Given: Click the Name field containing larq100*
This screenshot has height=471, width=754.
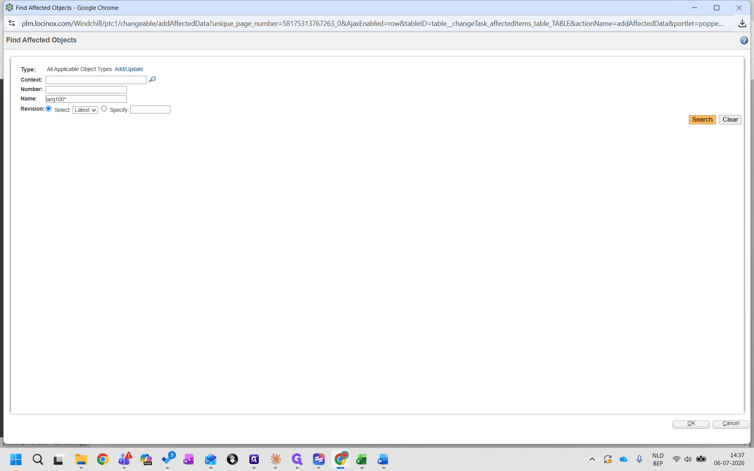Looking at the screenshot, I should (86, 99).
